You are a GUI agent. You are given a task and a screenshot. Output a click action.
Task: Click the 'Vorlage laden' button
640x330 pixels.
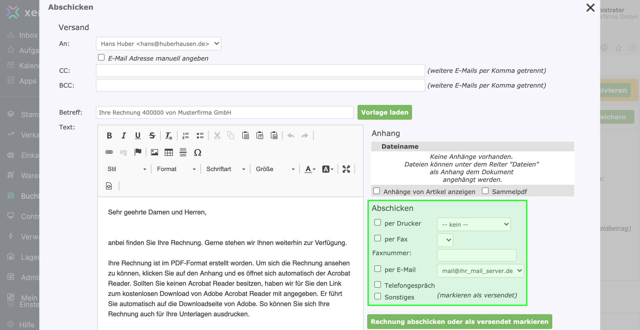385,112
